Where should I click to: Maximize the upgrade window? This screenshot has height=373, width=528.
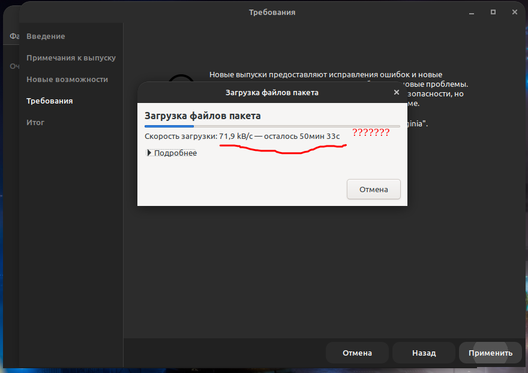point(494,12)
